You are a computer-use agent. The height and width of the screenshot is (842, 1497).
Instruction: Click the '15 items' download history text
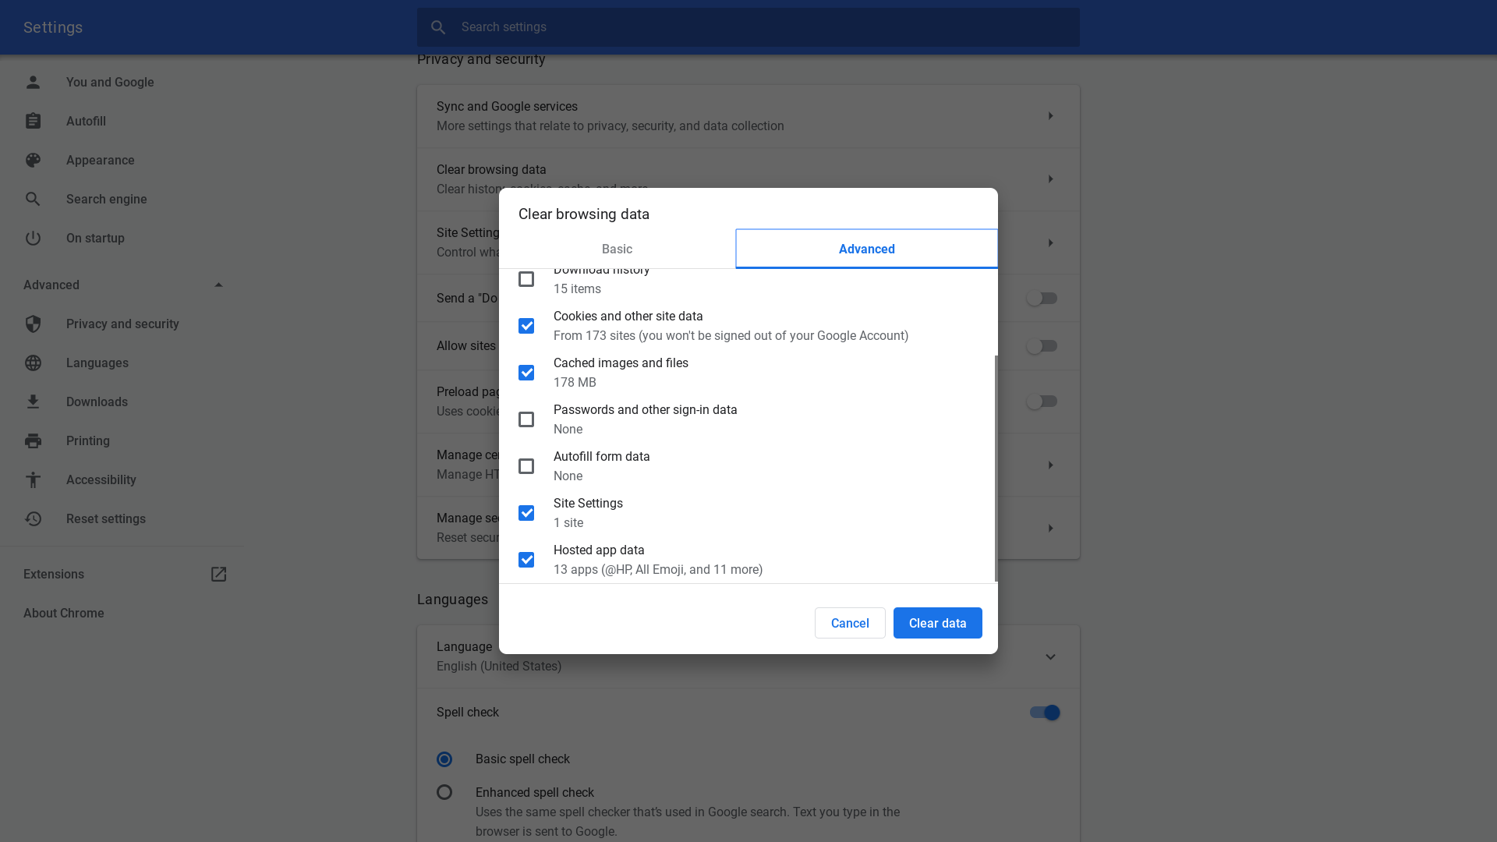coord(577,288)
